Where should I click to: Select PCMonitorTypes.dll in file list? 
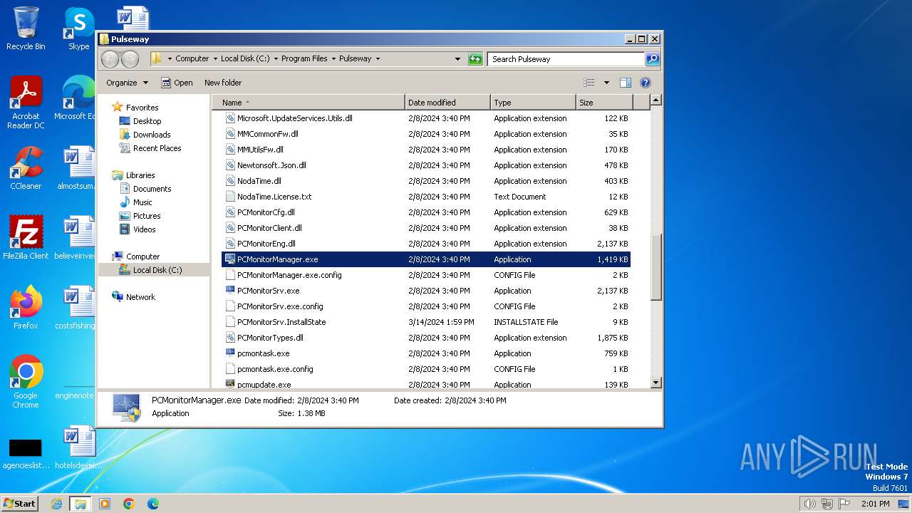point(270,338)
